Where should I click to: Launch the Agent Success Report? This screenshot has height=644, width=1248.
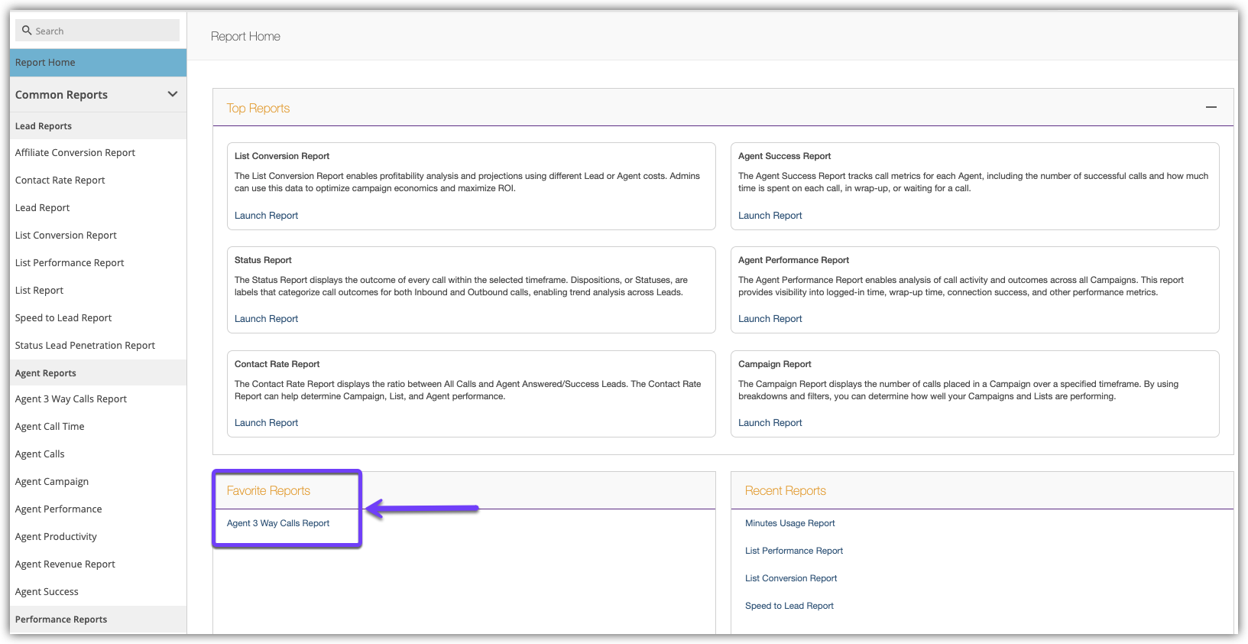(x=770, y=216)
